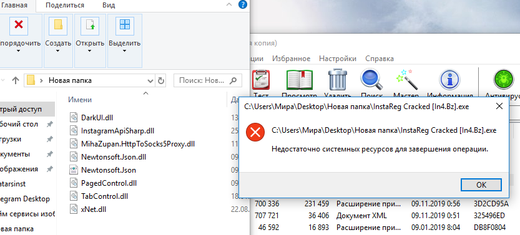Image resolution: width=520 pixels, height=235 pixels.
Task: Switch to the View ribbon tab
Action: 109,5
